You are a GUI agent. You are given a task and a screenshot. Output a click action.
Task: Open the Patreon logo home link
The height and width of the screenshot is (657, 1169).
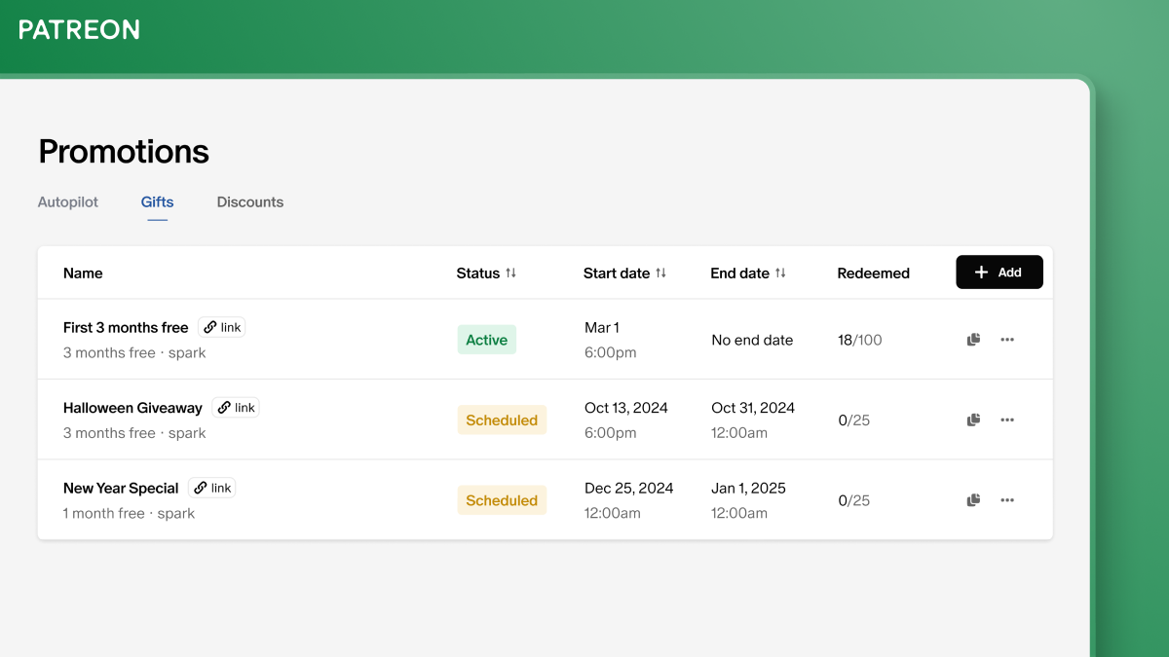[x=79, y=30]
